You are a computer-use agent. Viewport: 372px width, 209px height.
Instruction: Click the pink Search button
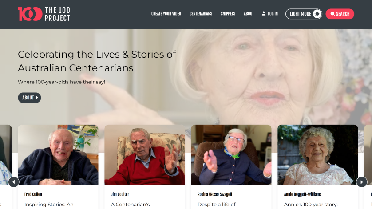coord(340,14)
